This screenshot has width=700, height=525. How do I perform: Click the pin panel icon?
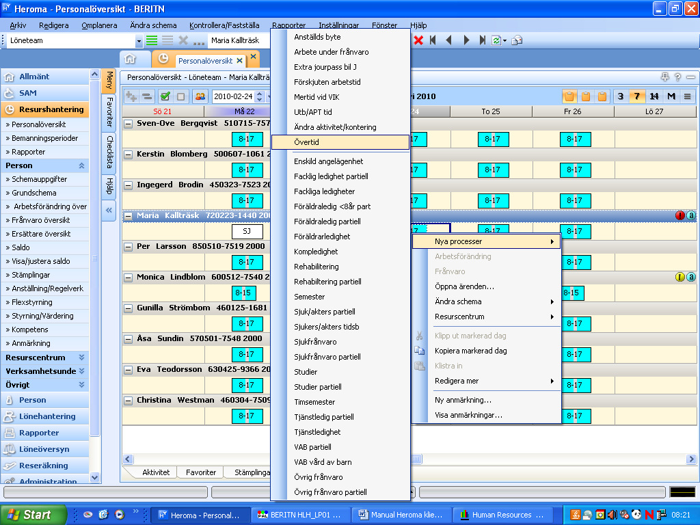tap(665, 77)
